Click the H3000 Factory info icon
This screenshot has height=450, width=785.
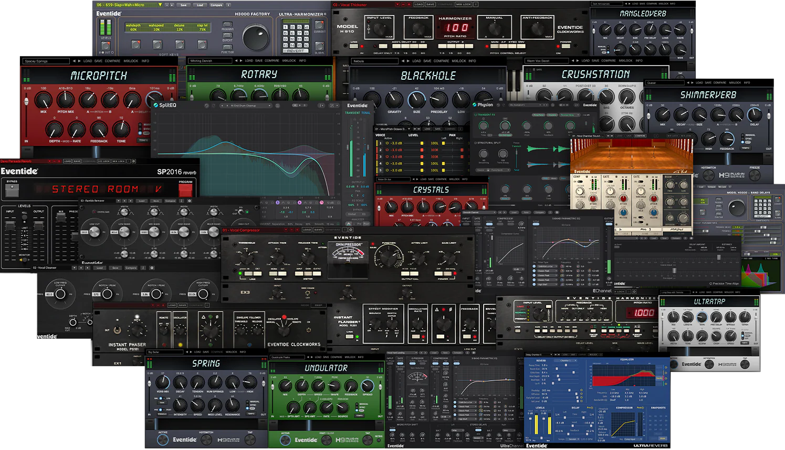[x=228, y=5]
